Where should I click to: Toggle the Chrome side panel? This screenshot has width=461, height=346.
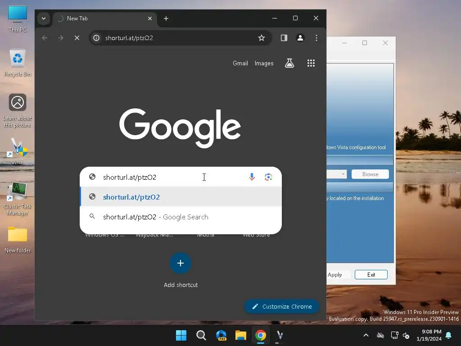pyautogui.click(x=284, y=38)
